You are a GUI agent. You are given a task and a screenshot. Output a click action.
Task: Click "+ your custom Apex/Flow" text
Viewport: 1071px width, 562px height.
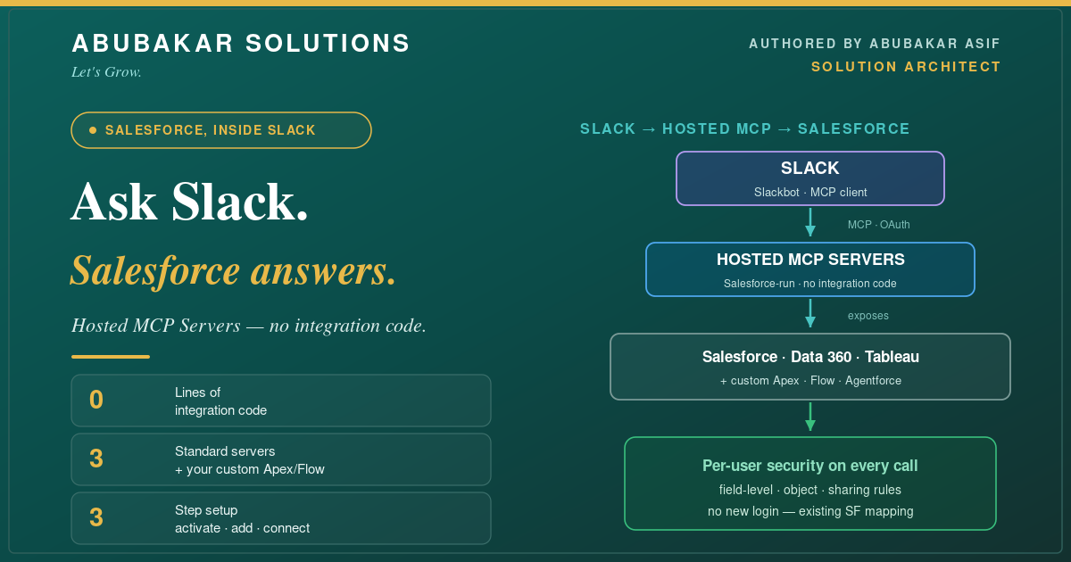[x=250, y=469]
